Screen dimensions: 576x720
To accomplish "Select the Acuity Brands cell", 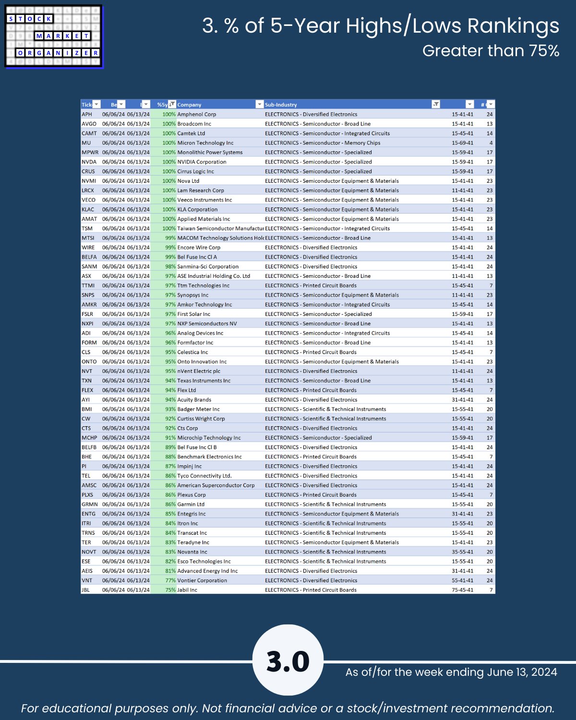I will click(x=194, y=400).
